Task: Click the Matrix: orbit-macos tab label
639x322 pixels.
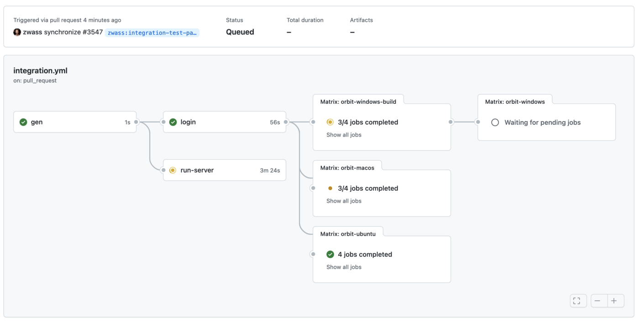Action: 347,168
